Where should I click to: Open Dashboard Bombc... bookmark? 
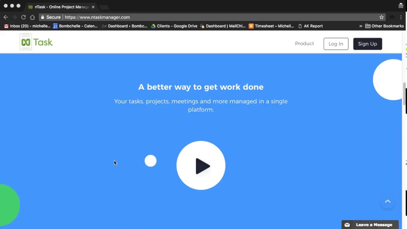[x=125, y=26]
